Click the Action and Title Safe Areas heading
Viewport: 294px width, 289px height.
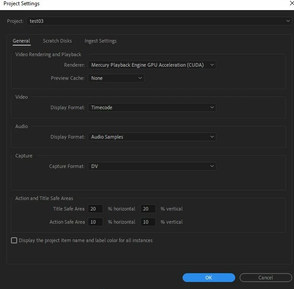(x=44, y=198)
